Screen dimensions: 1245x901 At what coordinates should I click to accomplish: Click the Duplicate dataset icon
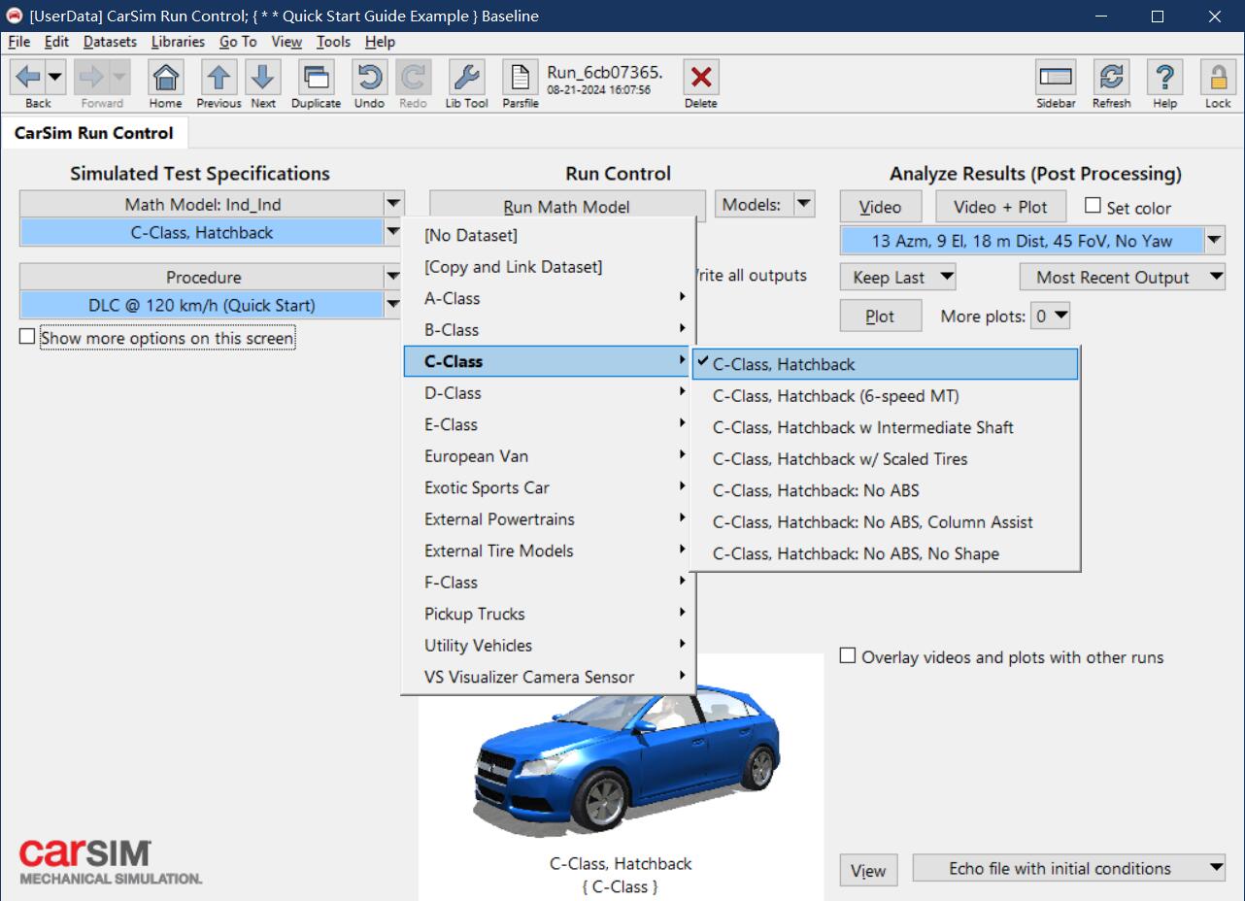[x=316, y=77]
